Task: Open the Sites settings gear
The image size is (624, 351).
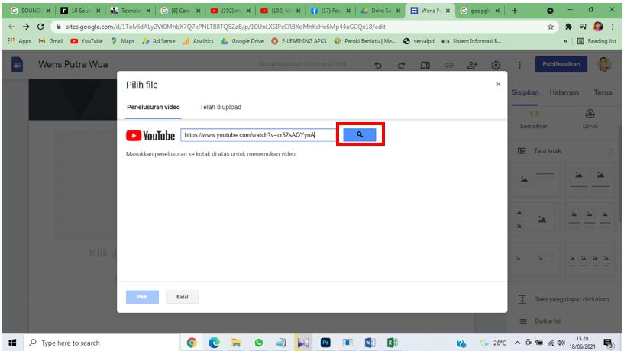Action: click(x=496, y=66)
